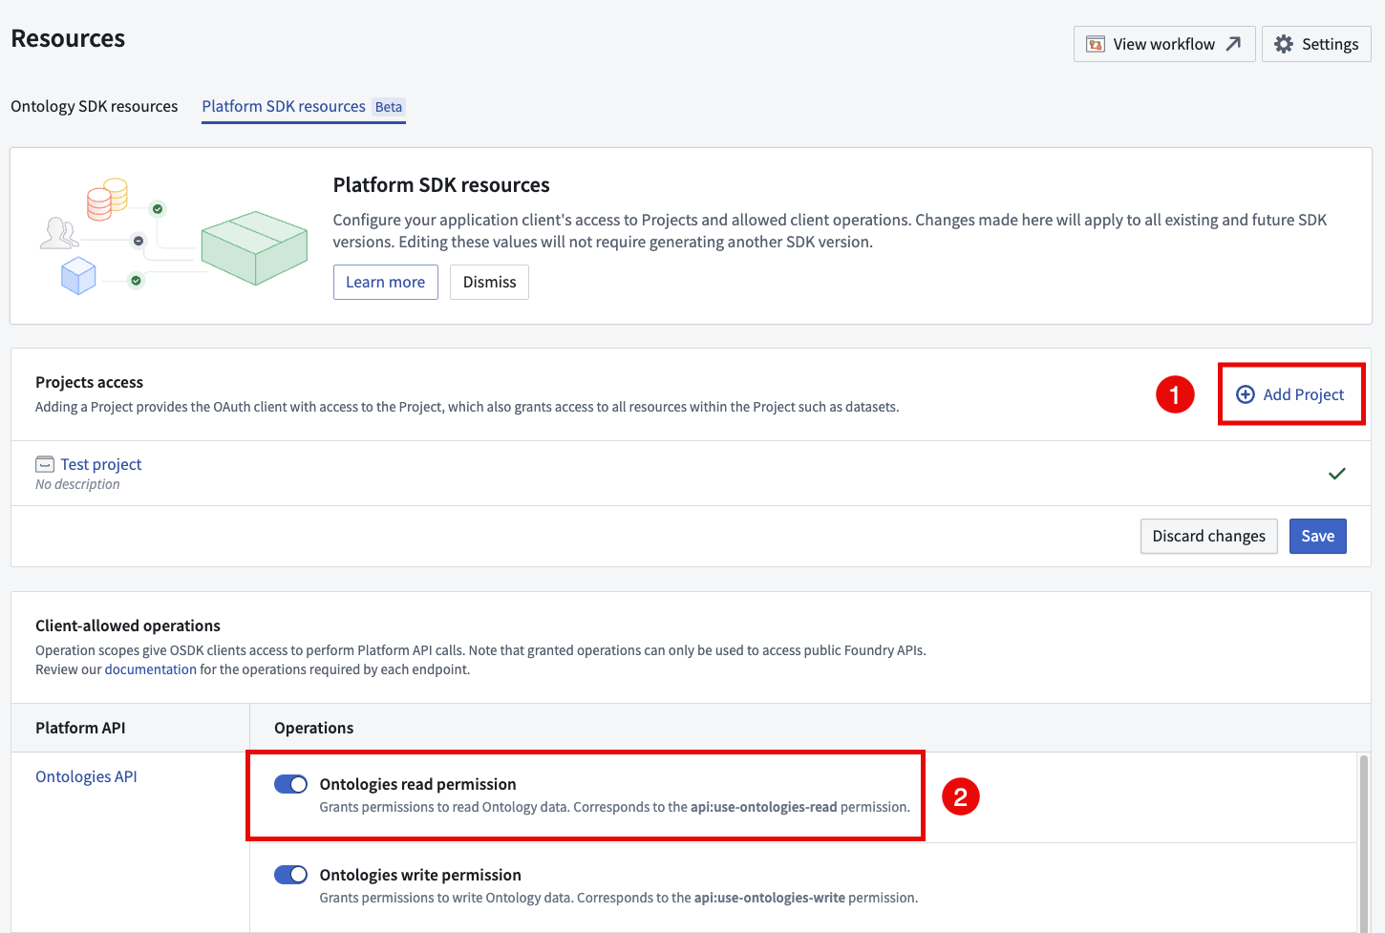Turn off the Ontologies write permission toggle

click(x=290, y=874)
